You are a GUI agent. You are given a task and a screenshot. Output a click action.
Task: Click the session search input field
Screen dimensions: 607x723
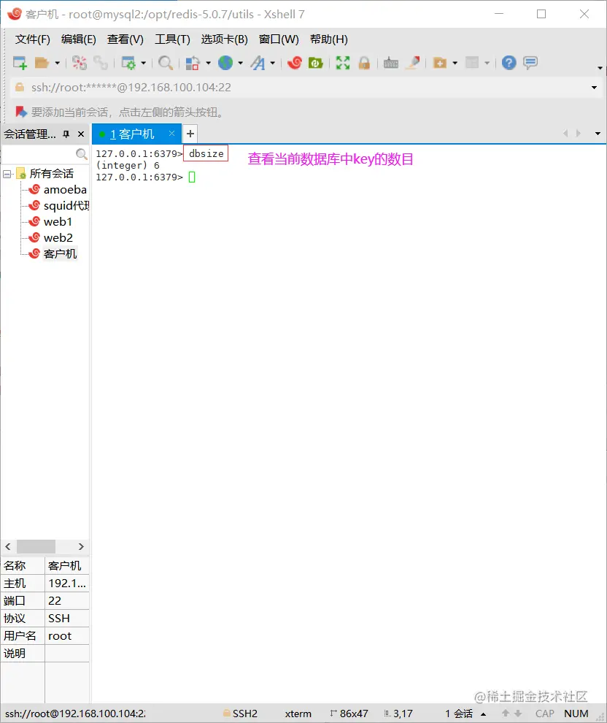39,153
